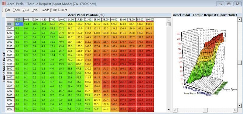Select cell with value 30.6
Viewport: 243px width, 114px height.
tap(45, 28)
